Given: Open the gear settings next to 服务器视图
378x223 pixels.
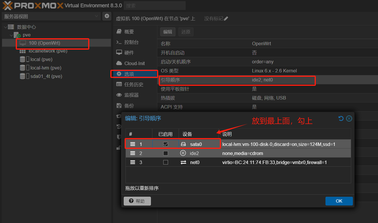Looking at the screenshot, I should click(x=107, y=16).
